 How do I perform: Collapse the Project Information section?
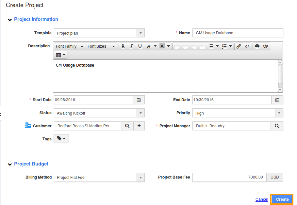coord(10,19)
